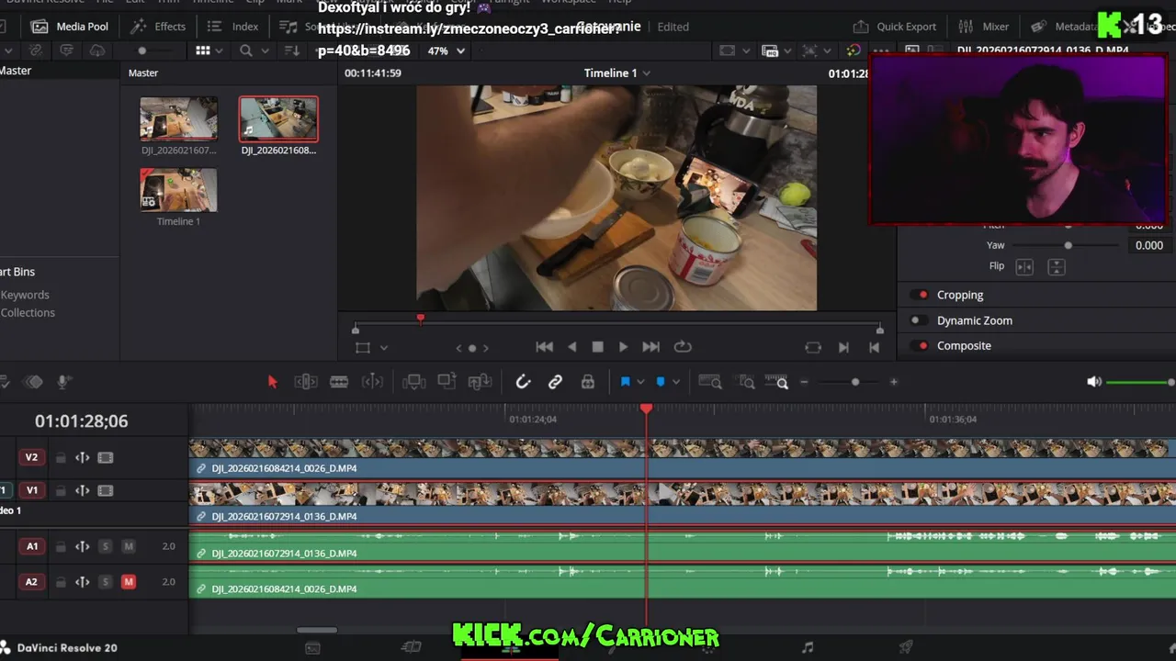
Task: Select the DJI_2026021607 clip thumbnail
Action: [x=178, y=118]
